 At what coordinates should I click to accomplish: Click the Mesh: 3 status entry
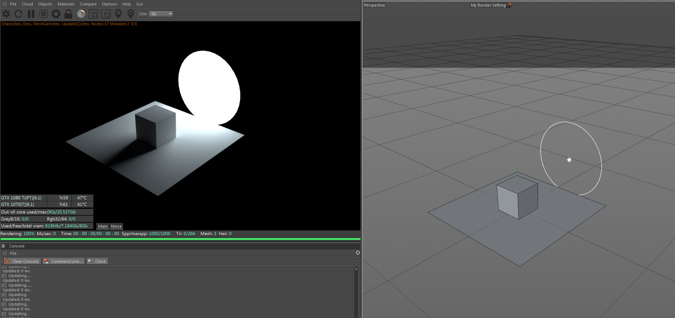[x=208, y=234]
